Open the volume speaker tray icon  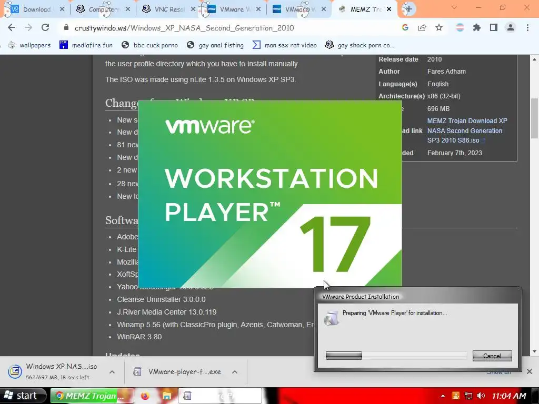481,396
